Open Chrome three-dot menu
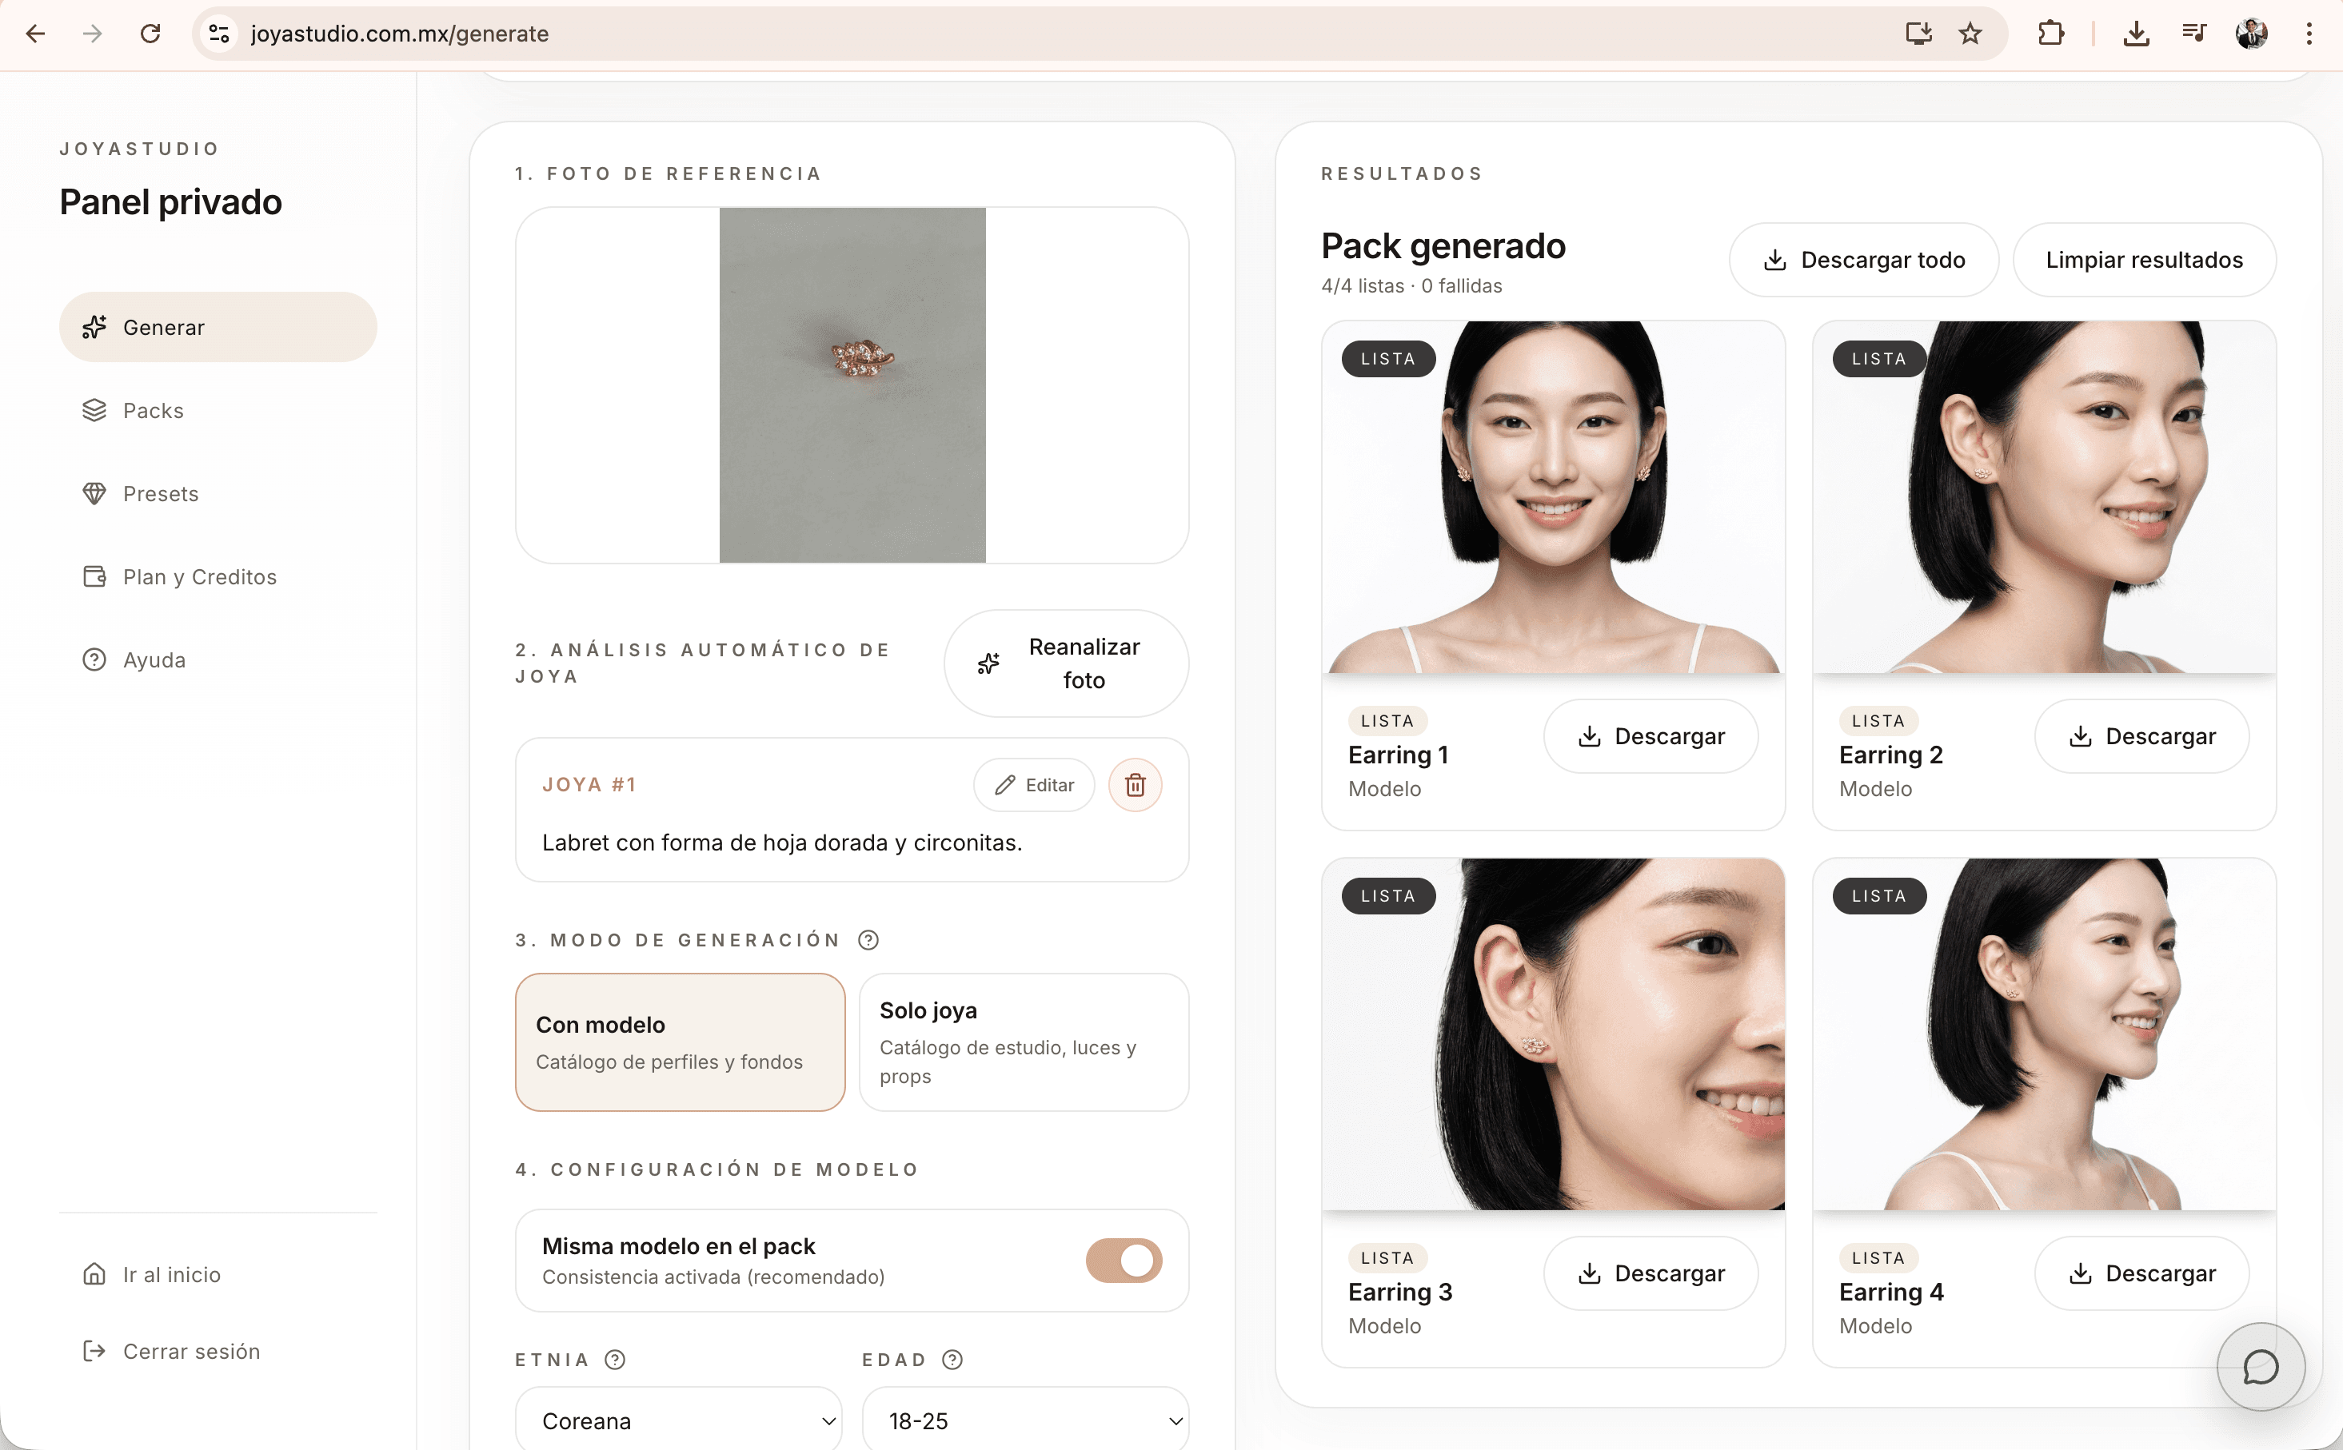2343x1450 pixels. [2309, 34]
